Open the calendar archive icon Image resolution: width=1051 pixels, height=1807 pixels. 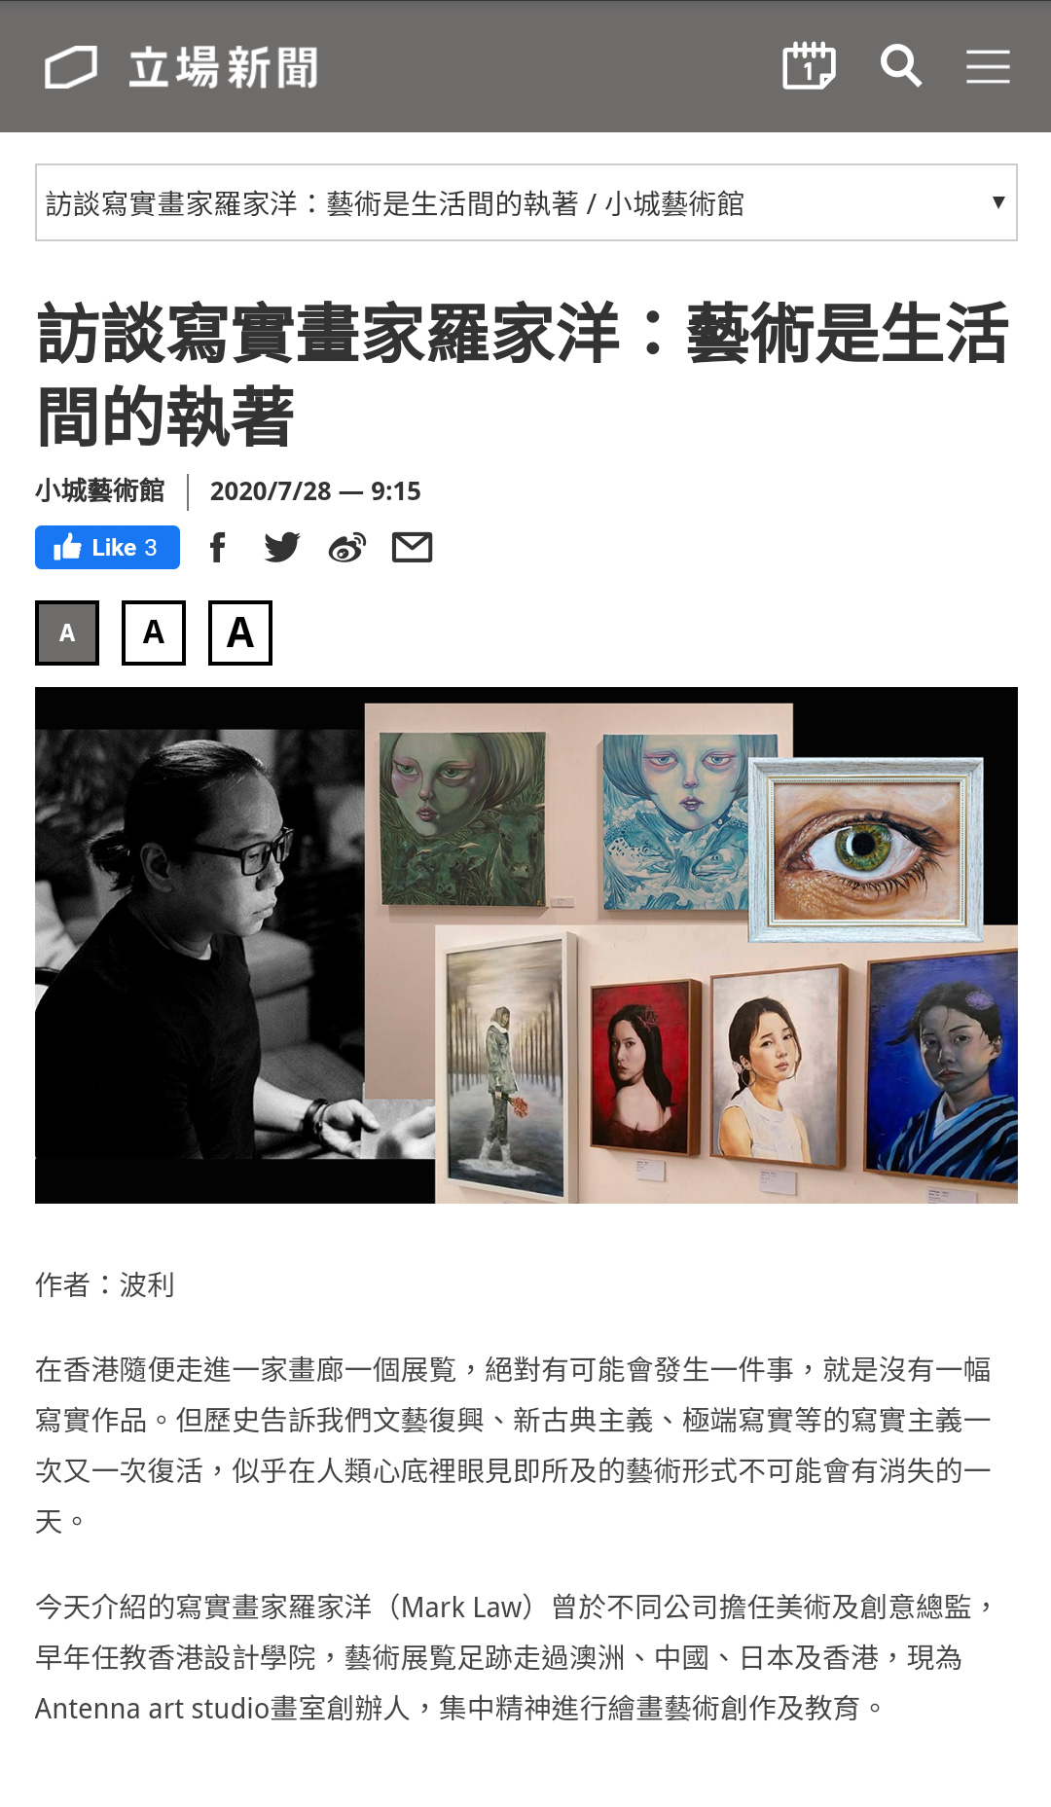point(809,66)
